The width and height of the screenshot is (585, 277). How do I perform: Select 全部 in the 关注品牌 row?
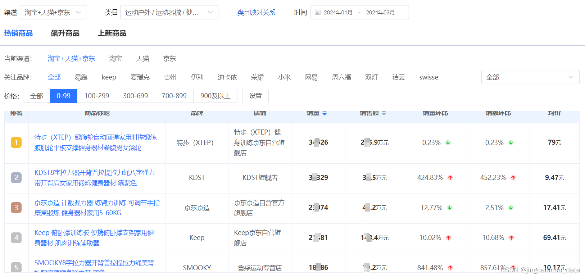pos(54,77)
